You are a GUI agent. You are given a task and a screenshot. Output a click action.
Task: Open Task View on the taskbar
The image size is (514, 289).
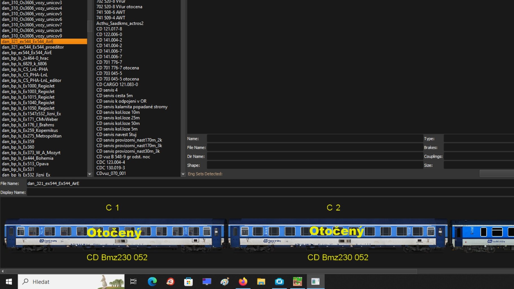pos(133,281)
